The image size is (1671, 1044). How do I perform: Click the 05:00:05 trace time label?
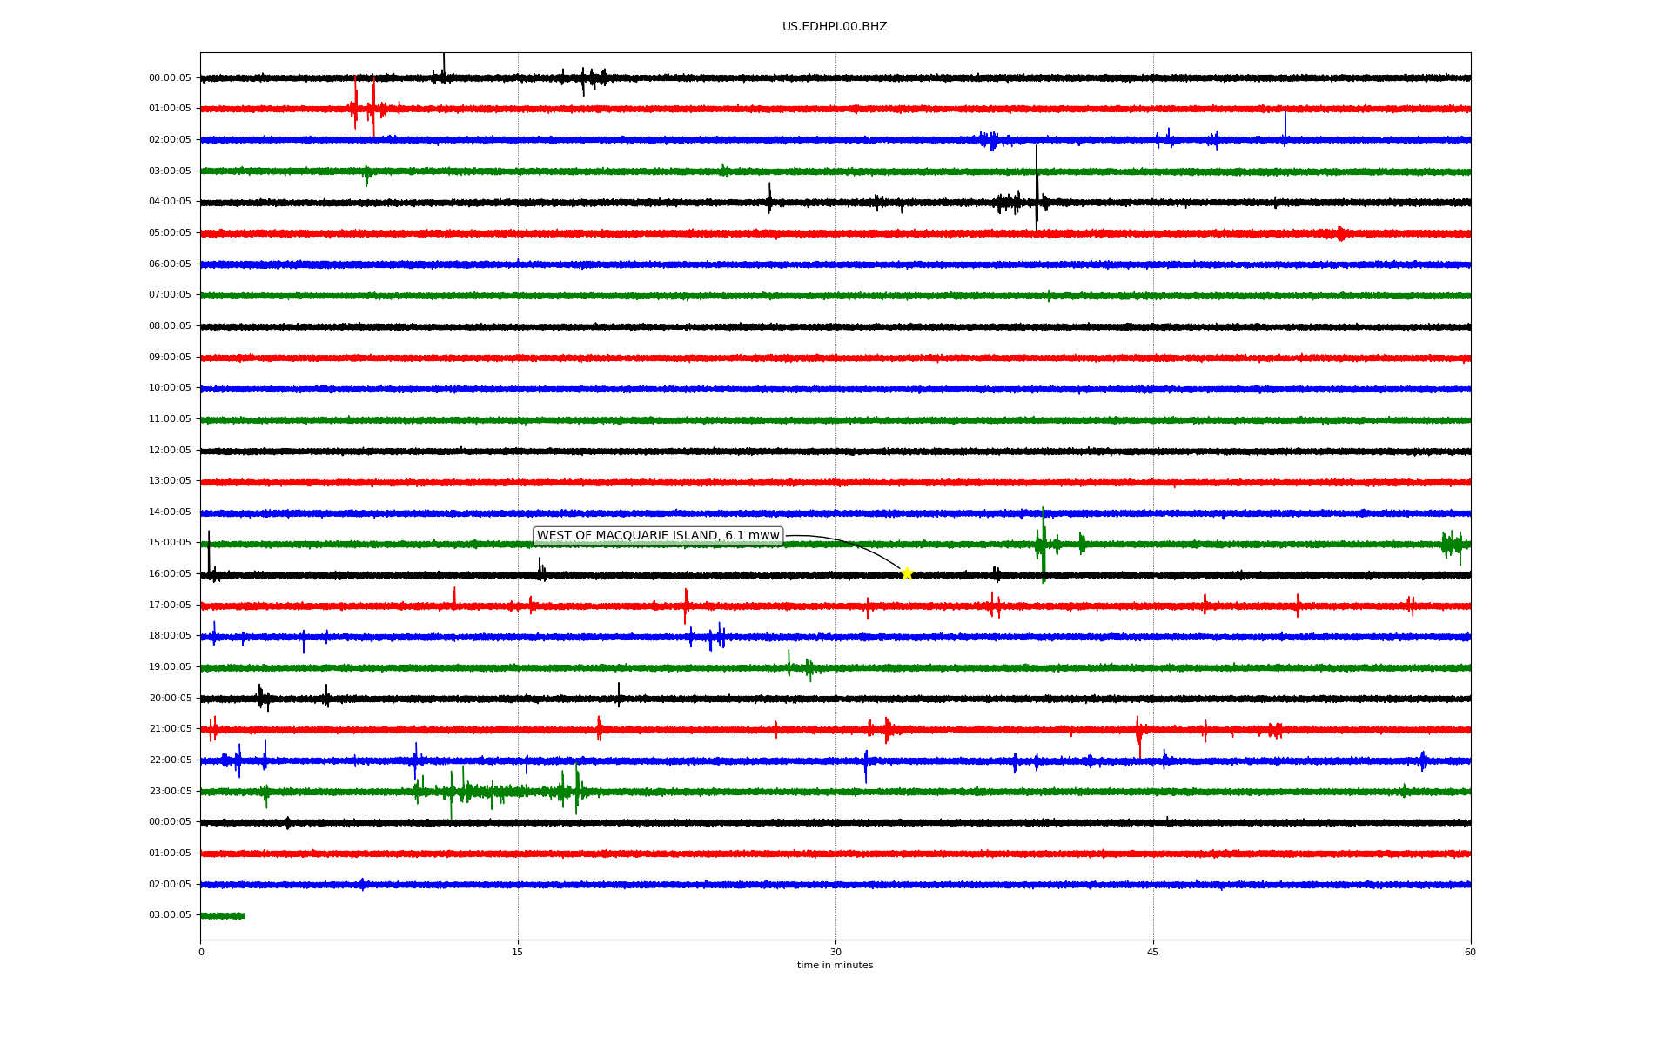pyautogui.click(x=170, y=233)
